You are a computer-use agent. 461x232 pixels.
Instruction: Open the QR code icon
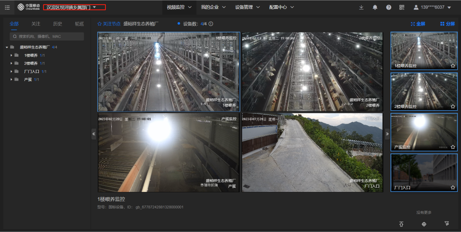coord(402,7)
